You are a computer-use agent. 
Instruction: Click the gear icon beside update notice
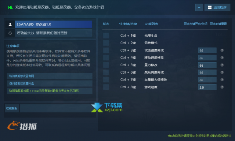[x=10, y=33]
